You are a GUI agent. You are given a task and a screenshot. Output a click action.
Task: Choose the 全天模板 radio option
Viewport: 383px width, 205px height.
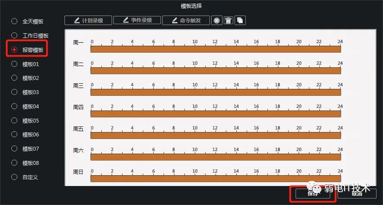click(x=14, y=22)
